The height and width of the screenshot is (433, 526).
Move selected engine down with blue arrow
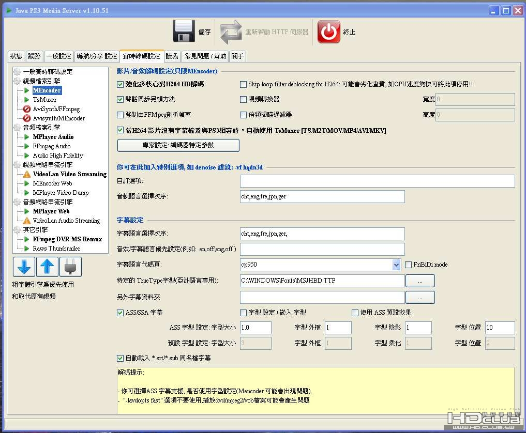pos(24,267)
